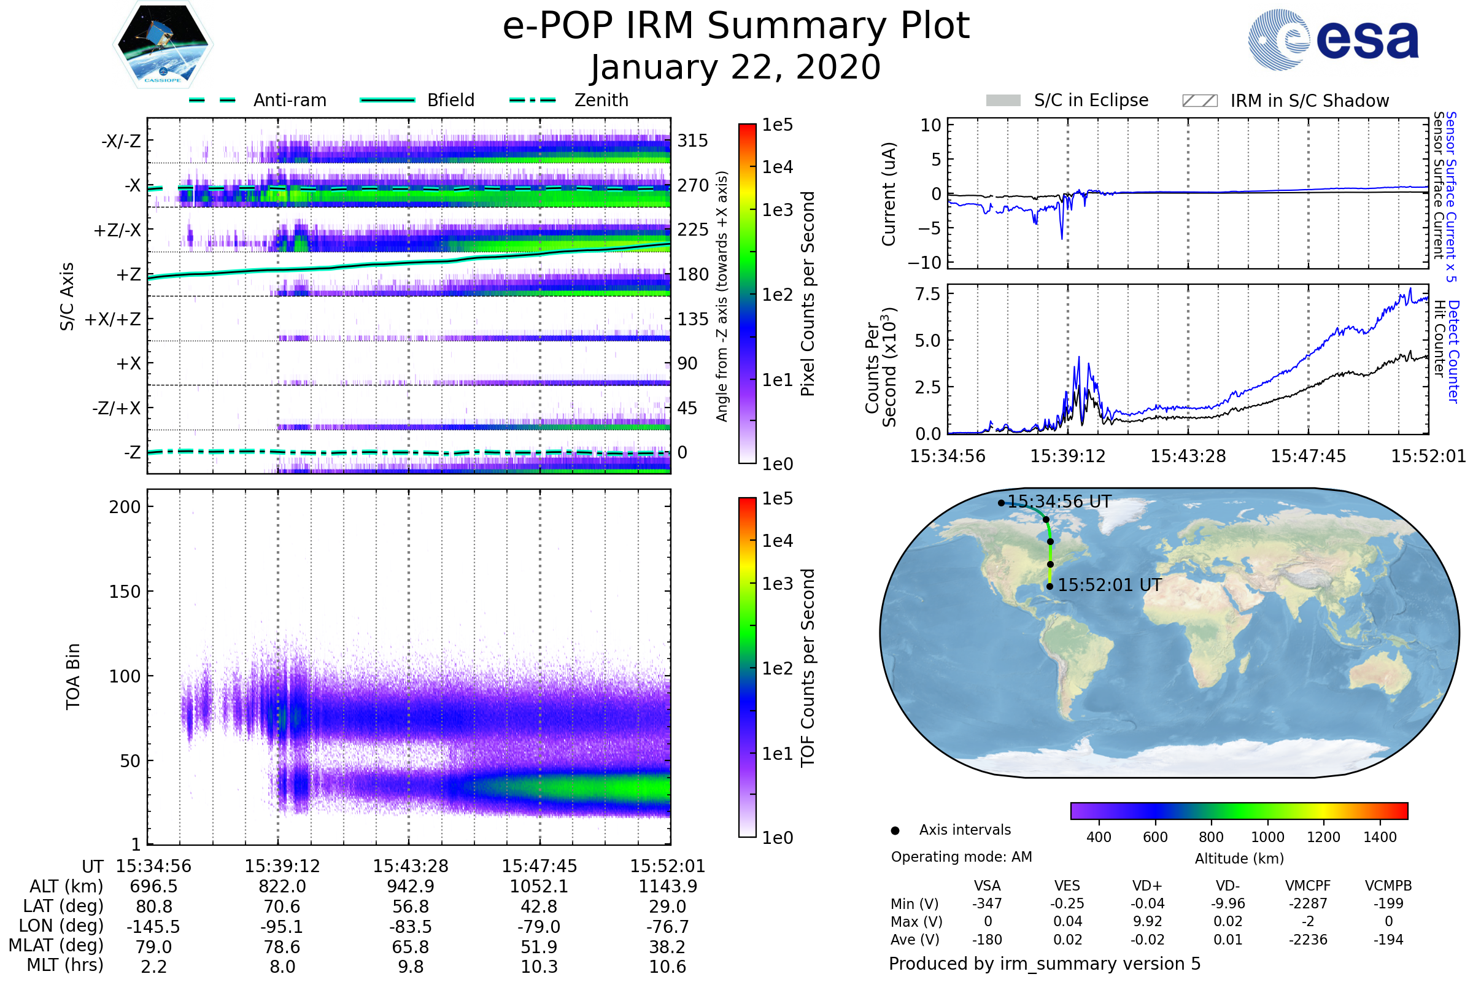This screenshot has height=982, width=1473.
Task: Click the Detect Counter blue axis label
Action: click(x=1453, y=352)
